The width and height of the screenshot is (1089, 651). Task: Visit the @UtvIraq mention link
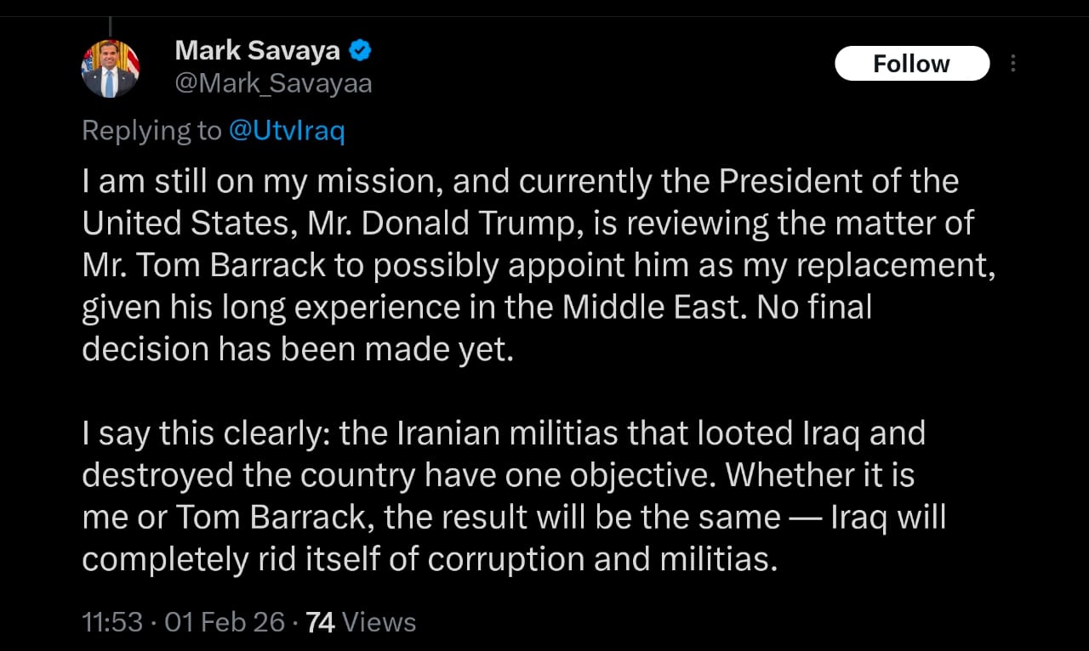pos(287,131)
